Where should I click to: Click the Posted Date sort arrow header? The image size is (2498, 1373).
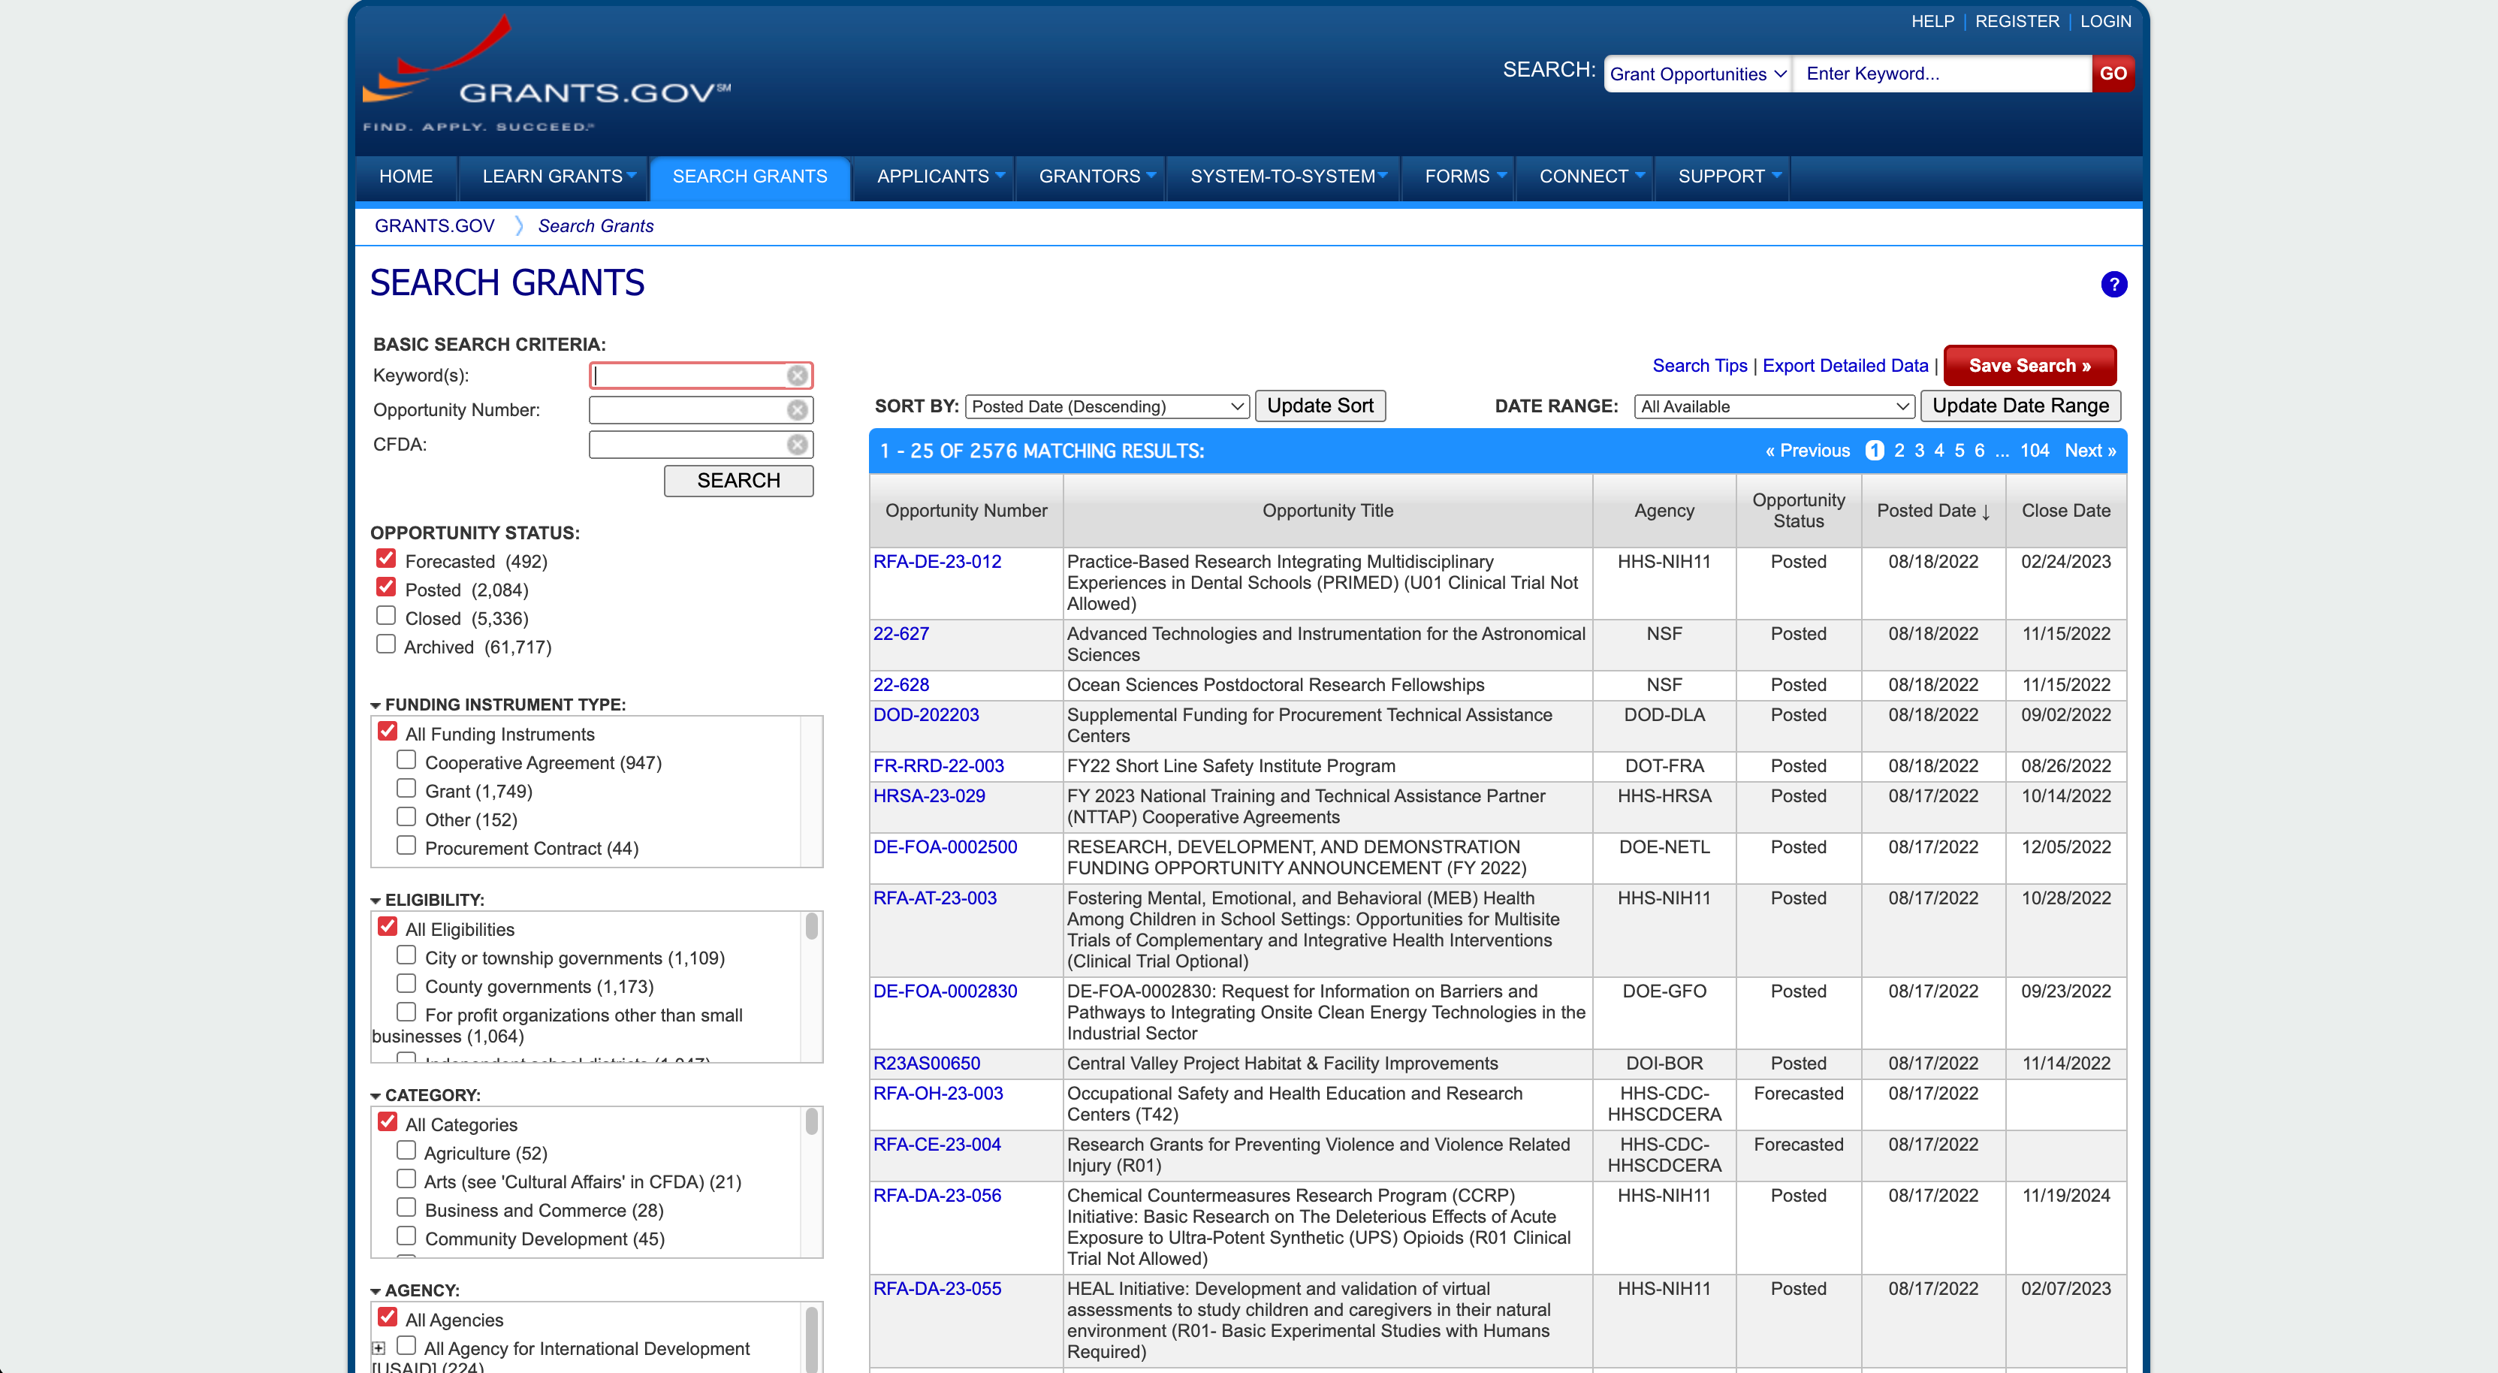click(x=1932, y=511)
